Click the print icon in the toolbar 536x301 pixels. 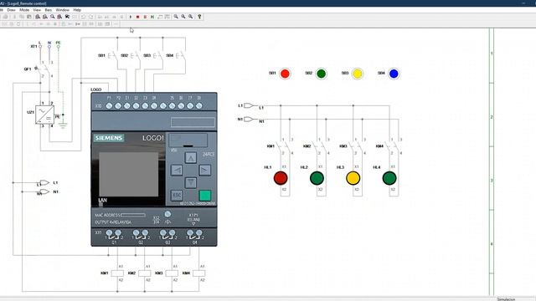coord(6,17)
